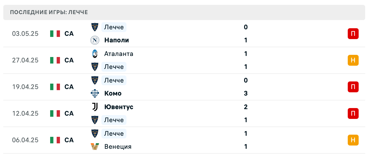
Task: Click the Como club logo
Action: (x=95, y=93)
